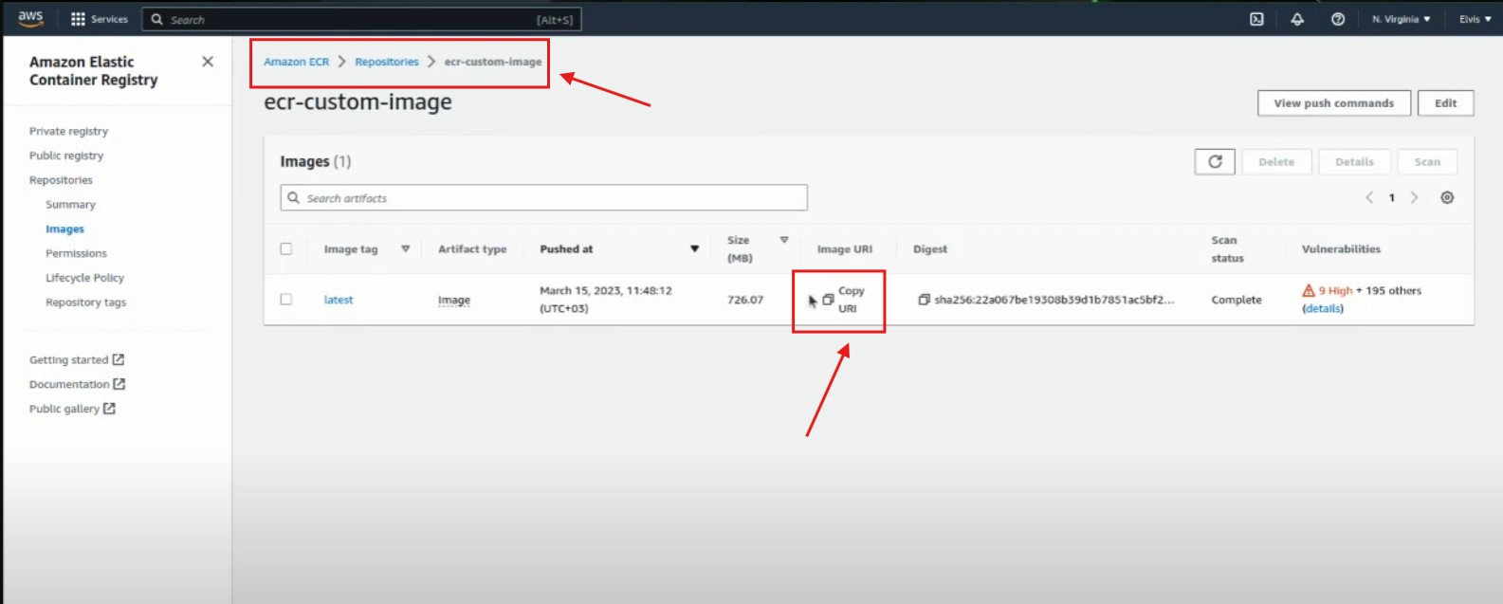Click the AWS logo home icon
This screenshot has width=1503, height=604.
point(30,18)
